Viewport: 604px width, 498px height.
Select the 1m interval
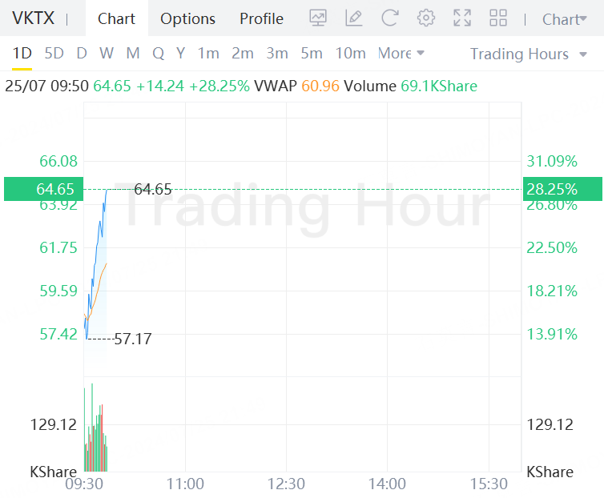[x=208, y=54]
